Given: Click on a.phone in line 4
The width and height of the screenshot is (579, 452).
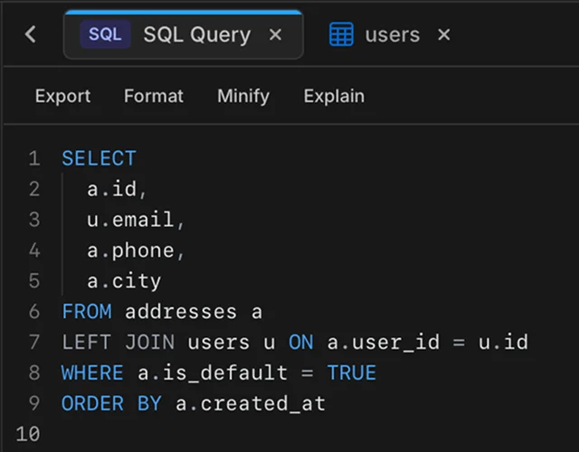Looking at the screenshot, I should (x=130, y=251).
